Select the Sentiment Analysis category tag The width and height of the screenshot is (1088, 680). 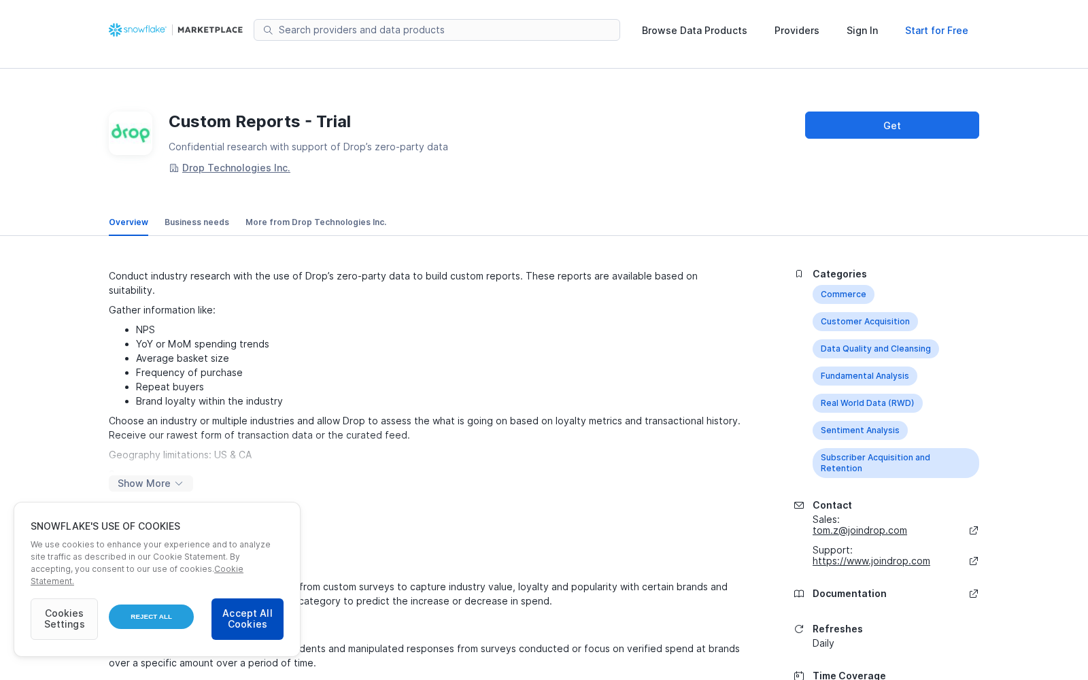(x=860, y=430)
